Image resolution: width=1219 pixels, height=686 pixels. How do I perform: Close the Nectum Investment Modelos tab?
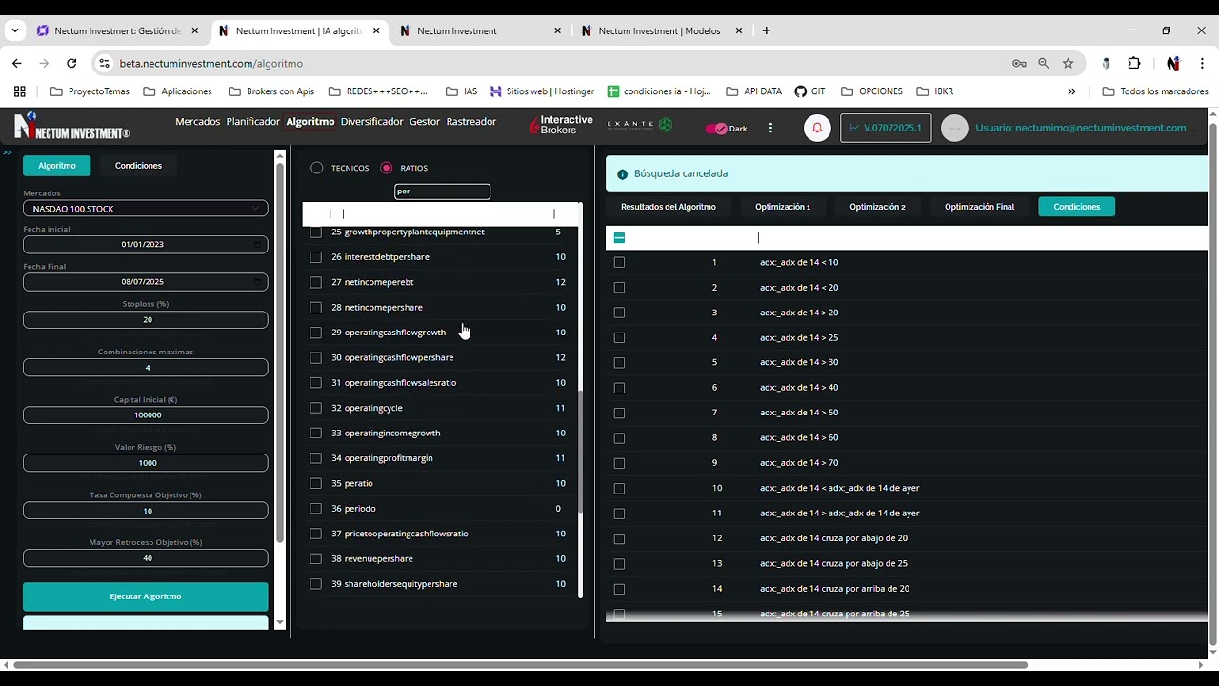point(739,30)
